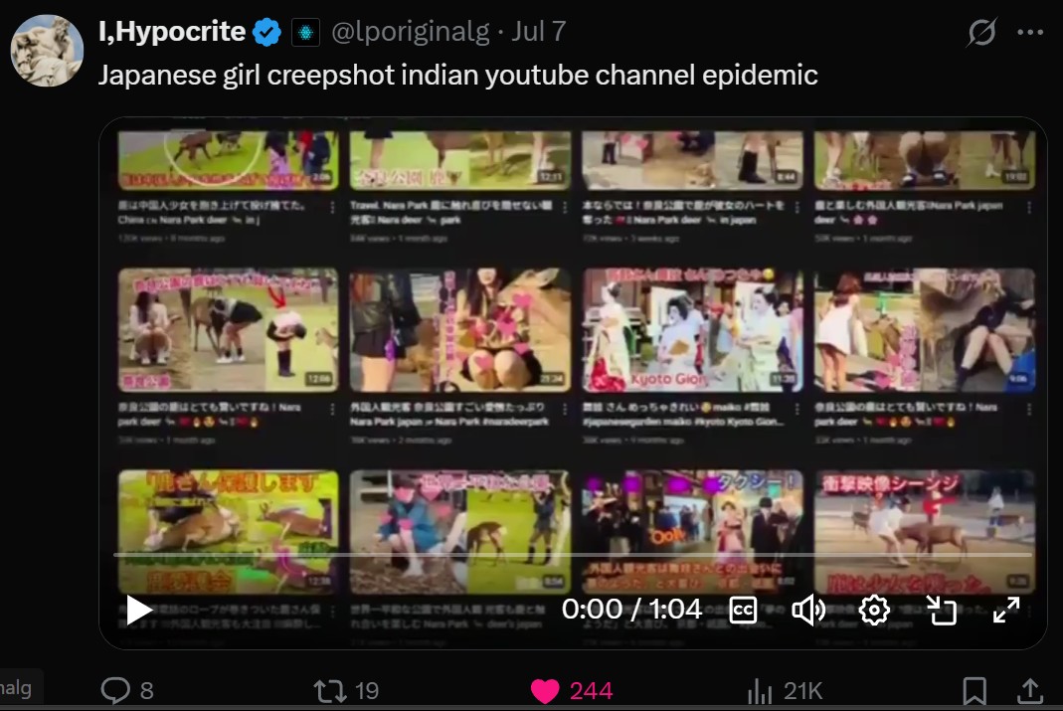
Task: Click the I,Hypocrite display name
Action: coord(171,32)
